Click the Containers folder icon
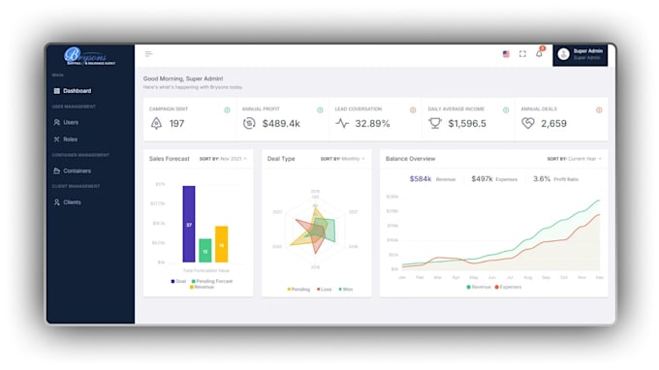The width and height of the screenshot is (659, 370). click(x=57, y=170)
